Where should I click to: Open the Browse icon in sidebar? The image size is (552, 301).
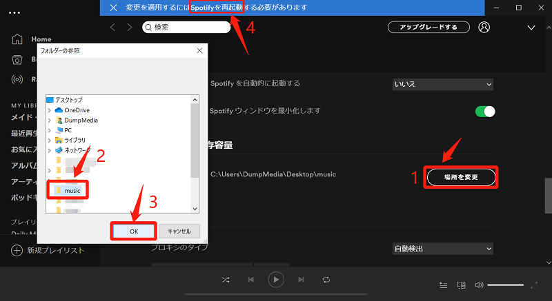point(17,59)
